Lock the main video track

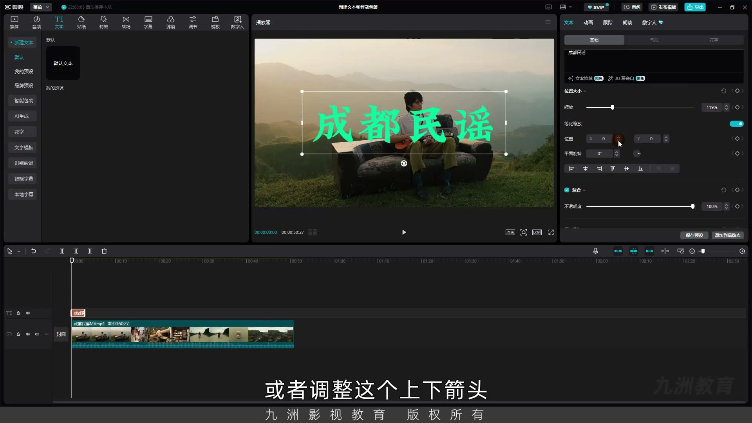pos(18,334)
